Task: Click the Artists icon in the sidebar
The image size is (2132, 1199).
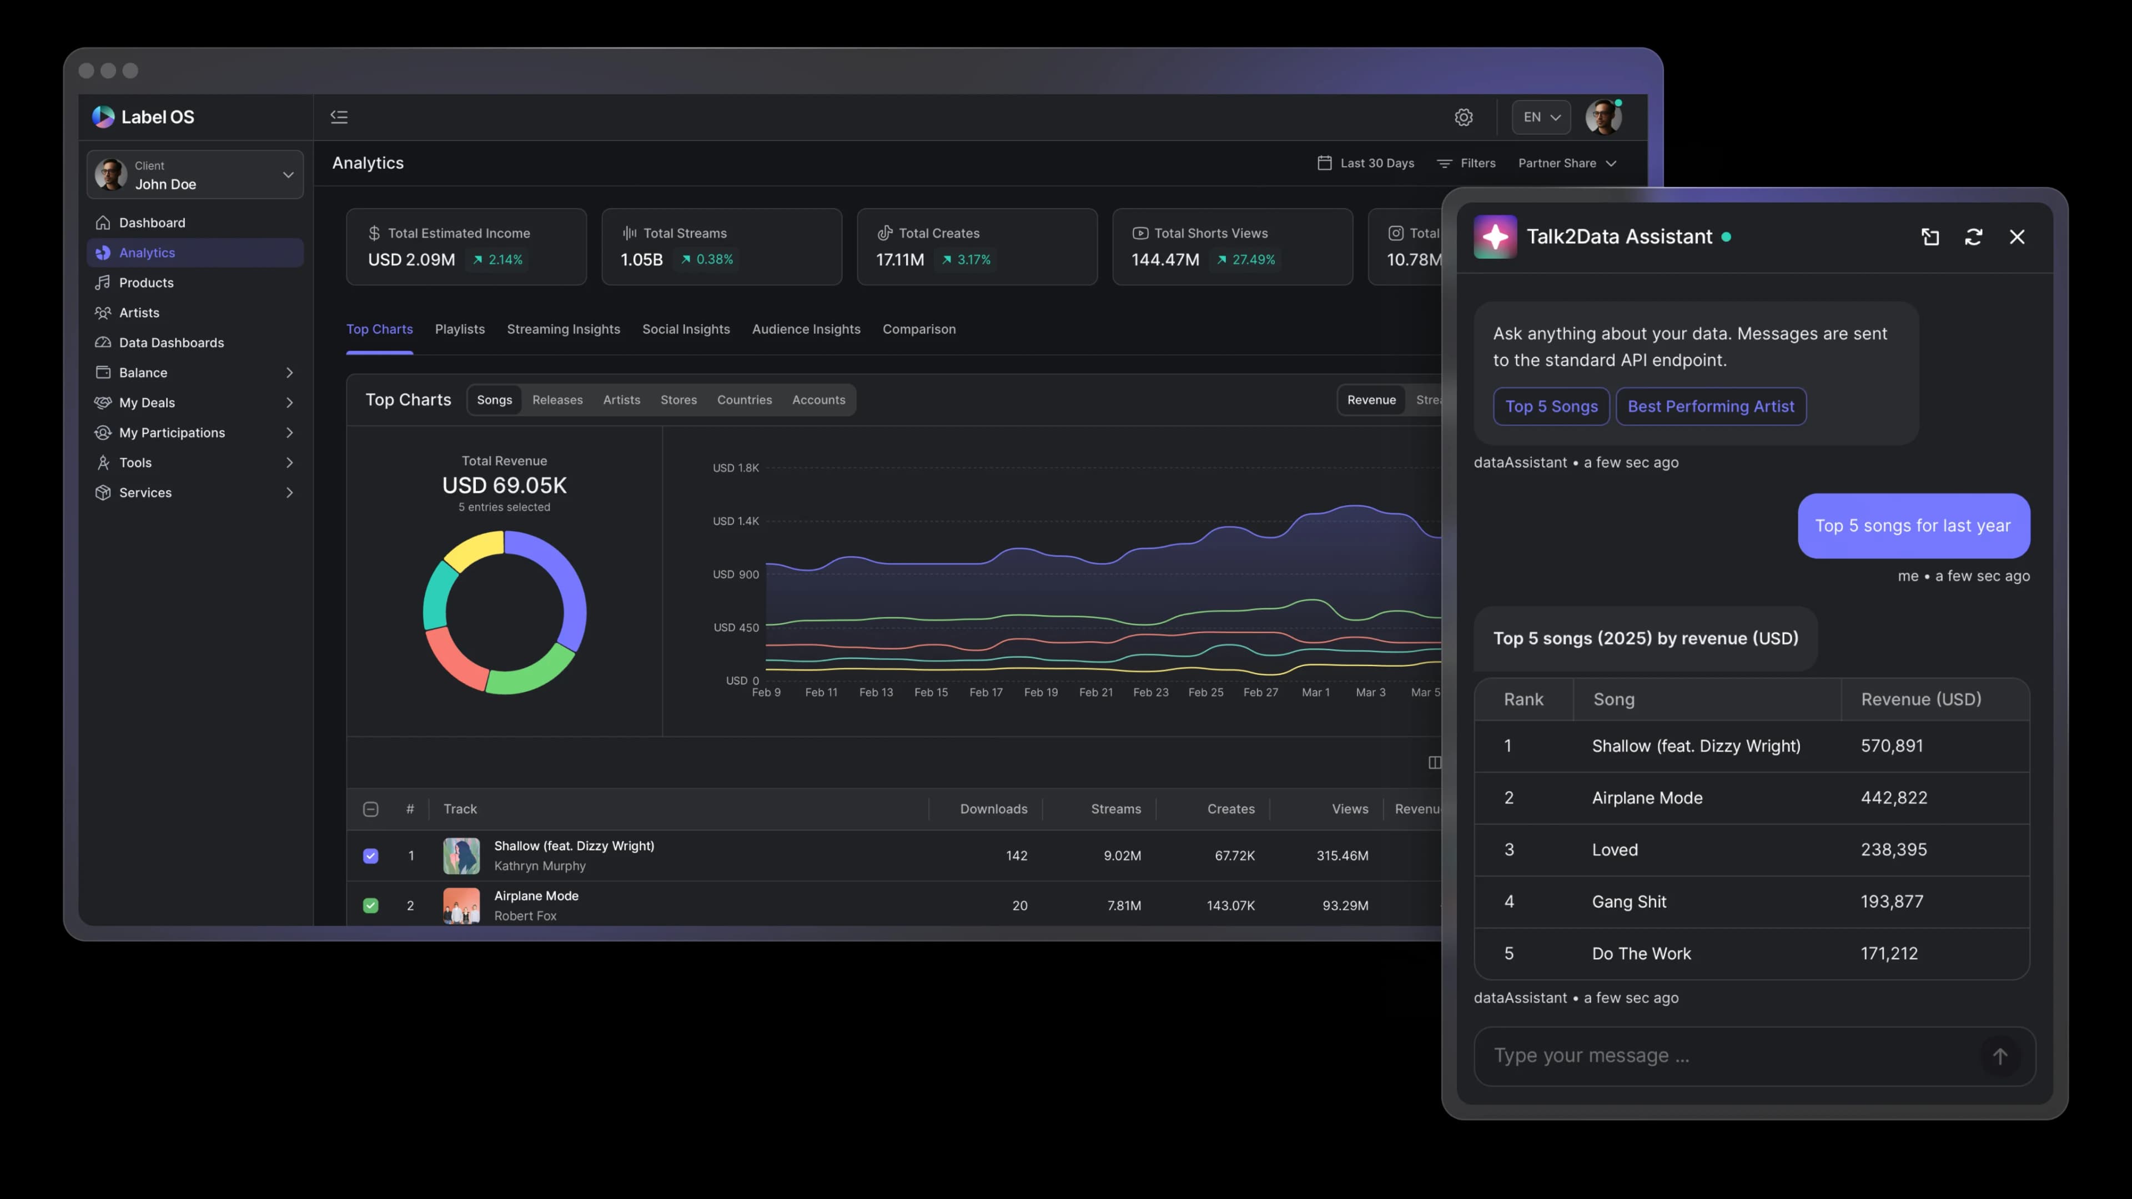Action: (x=103, y=312)
